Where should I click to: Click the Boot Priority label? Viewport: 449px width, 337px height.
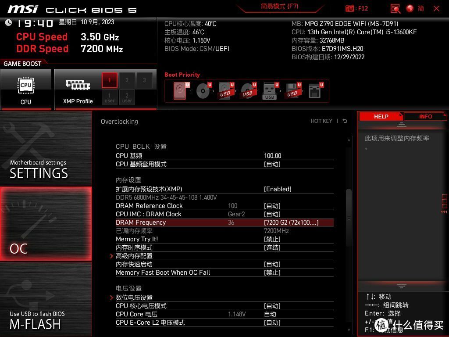pyautogui.click(x=182, y=75)
